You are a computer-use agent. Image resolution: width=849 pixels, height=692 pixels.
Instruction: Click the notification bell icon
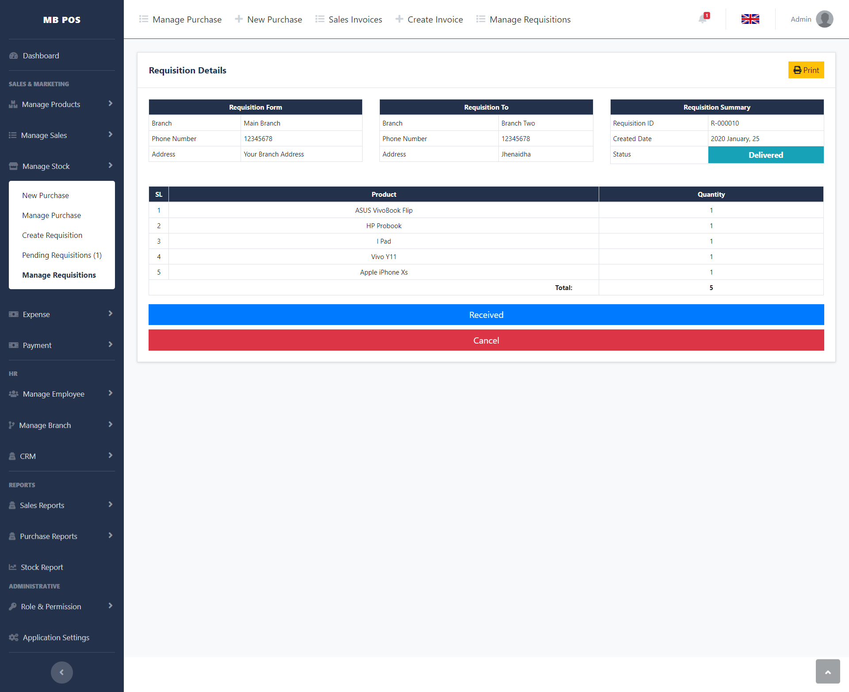703,19
